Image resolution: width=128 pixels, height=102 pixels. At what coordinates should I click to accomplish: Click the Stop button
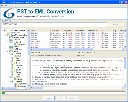tap(49, 98)
